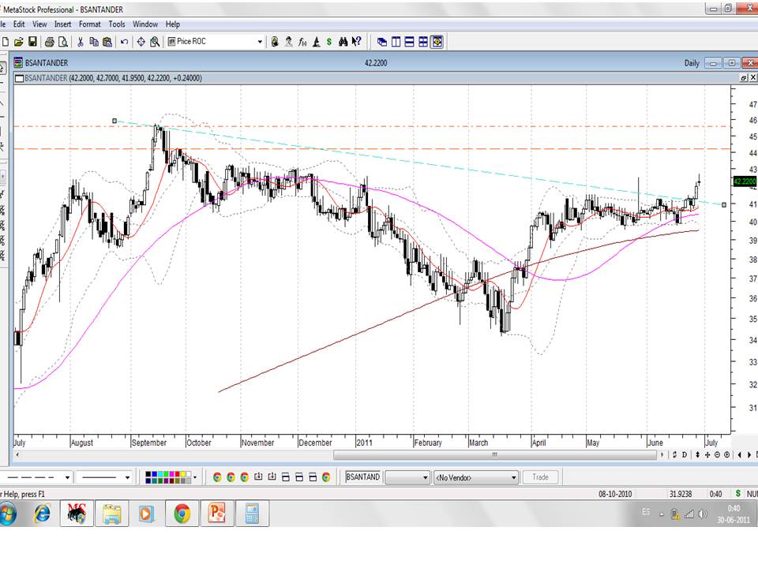The height and width of the screenshot is (568, 758).
Task: Toggle the cascade windows layout button
Action: pyautogui.click(x=382, y=42)
